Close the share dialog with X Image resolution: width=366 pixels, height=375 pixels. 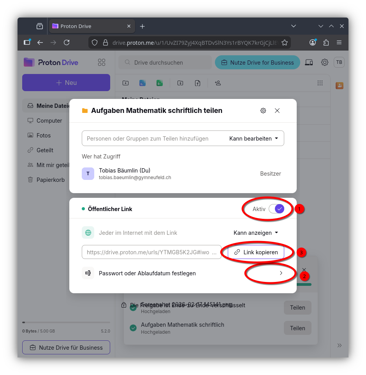(x=277, y=111)
